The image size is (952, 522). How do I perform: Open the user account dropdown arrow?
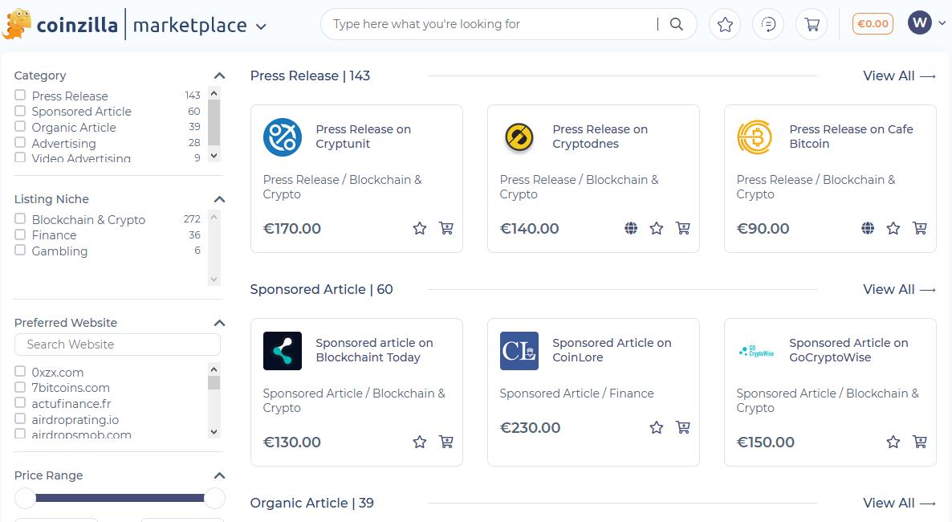942,23
